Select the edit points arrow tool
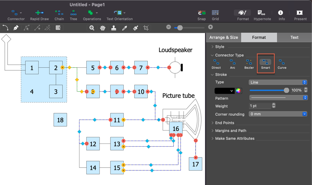 click(x=27, y=28)
